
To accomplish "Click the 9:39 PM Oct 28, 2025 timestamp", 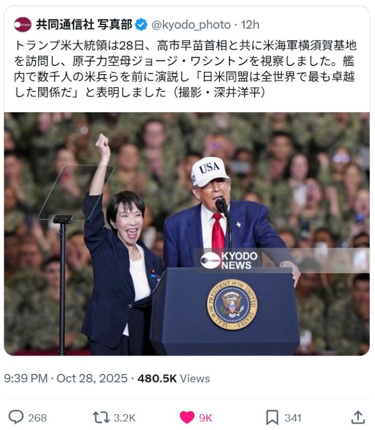I will tap(66, 378).
